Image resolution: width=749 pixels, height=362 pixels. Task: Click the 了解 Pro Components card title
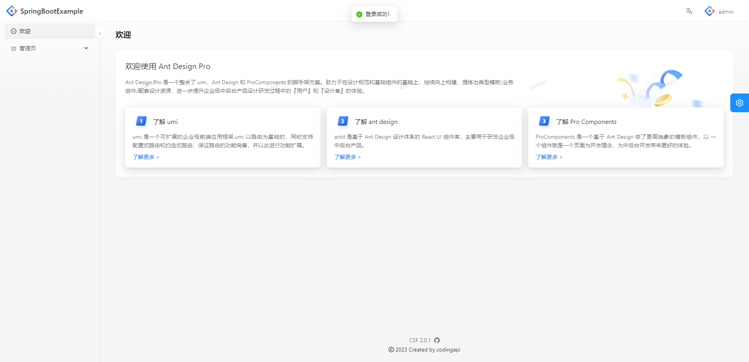click(586, 122)
